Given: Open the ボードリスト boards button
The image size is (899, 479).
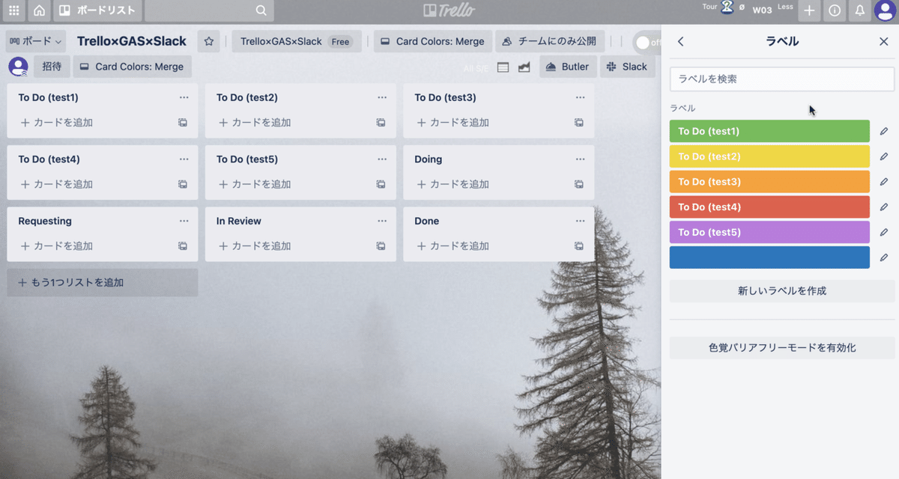Looking at the screenshot, I should pyautogui.click(x=97, y=10).
